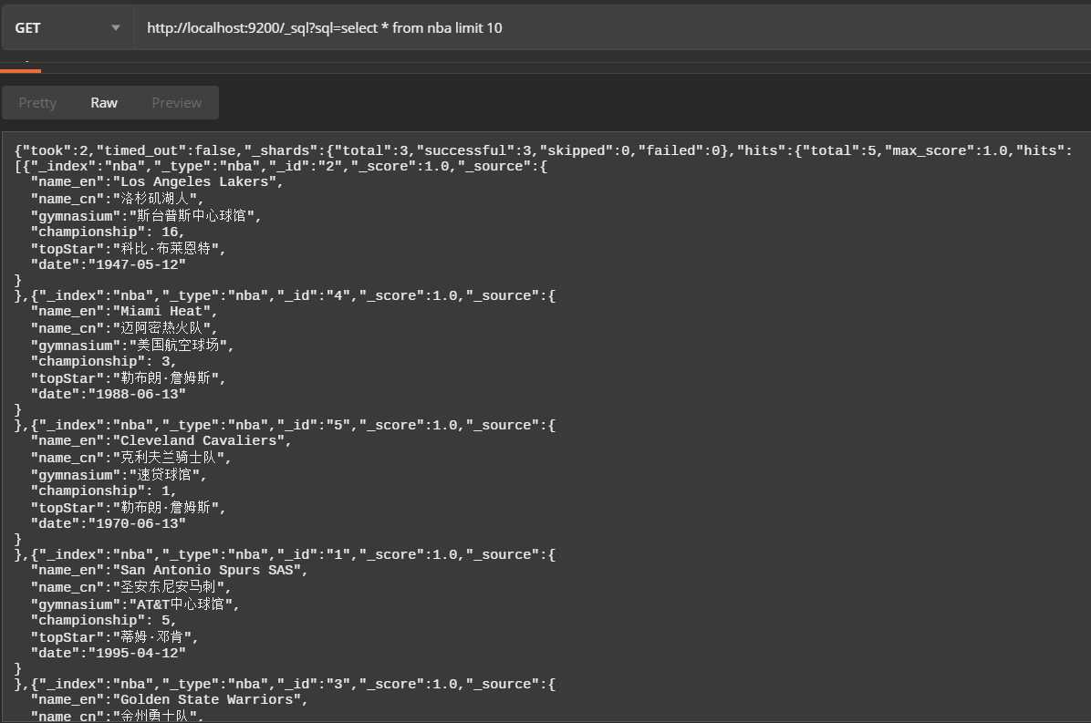This screenshot has width=1091, height=723.
Task: Click the hit line with "_id":"2"
Action: 281,165
